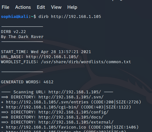Click the cgi-bin URL result

tap(42, 107)
